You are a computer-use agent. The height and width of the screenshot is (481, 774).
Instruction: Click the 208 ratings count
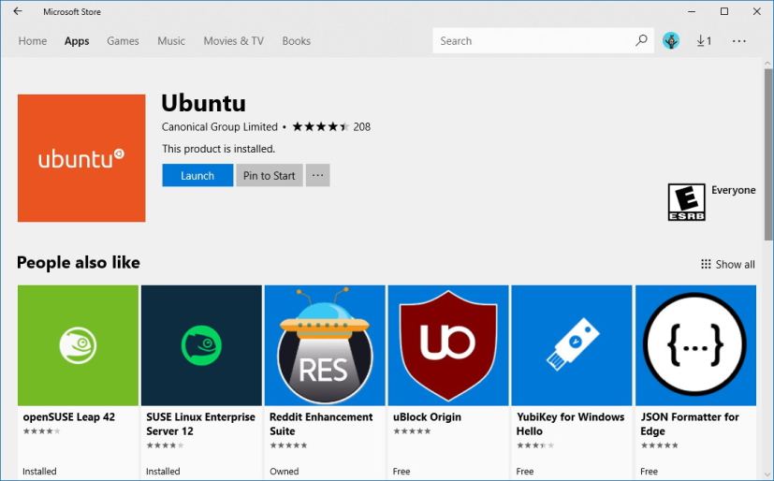point(362,126)
